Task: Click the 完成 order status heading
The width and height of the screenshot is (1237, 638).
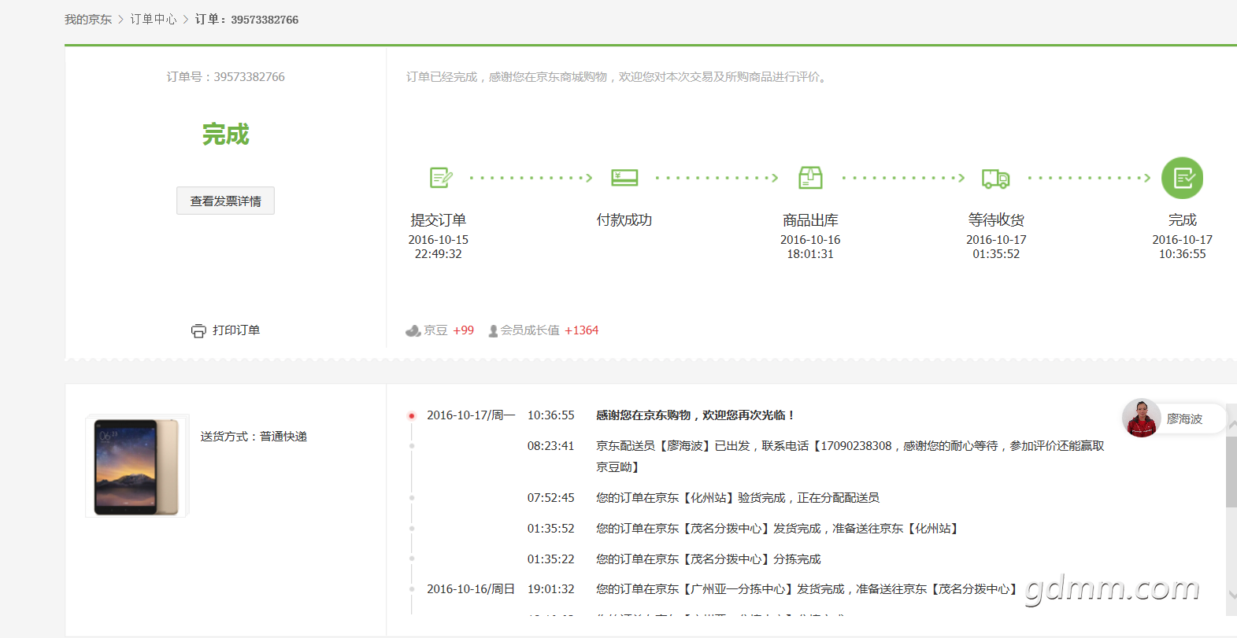Action: (225, 135)
